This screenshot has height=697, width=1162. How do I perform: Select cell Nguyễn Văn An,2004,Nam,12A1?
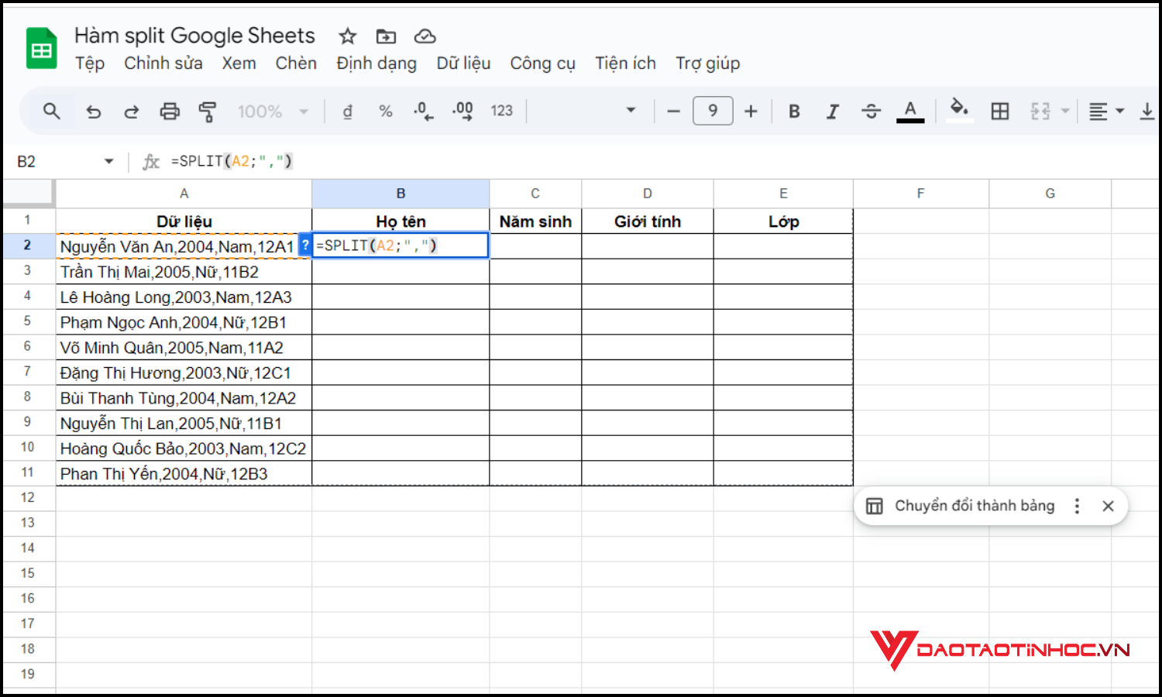click(x=184, y=246)
